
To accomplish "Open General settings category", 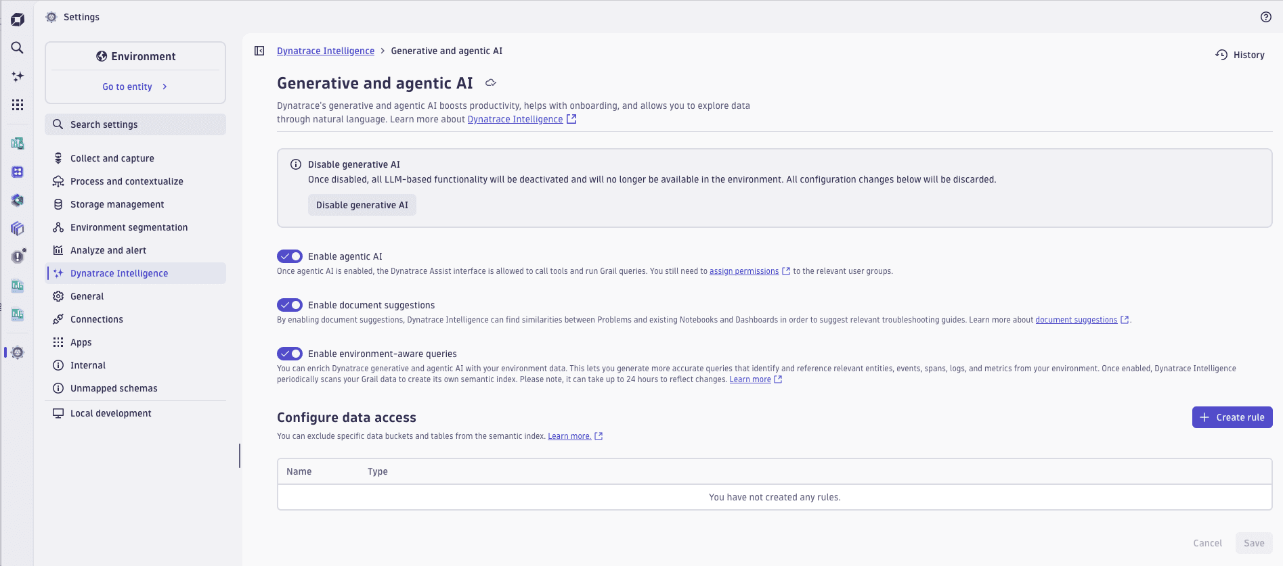I will pos(135,296).
